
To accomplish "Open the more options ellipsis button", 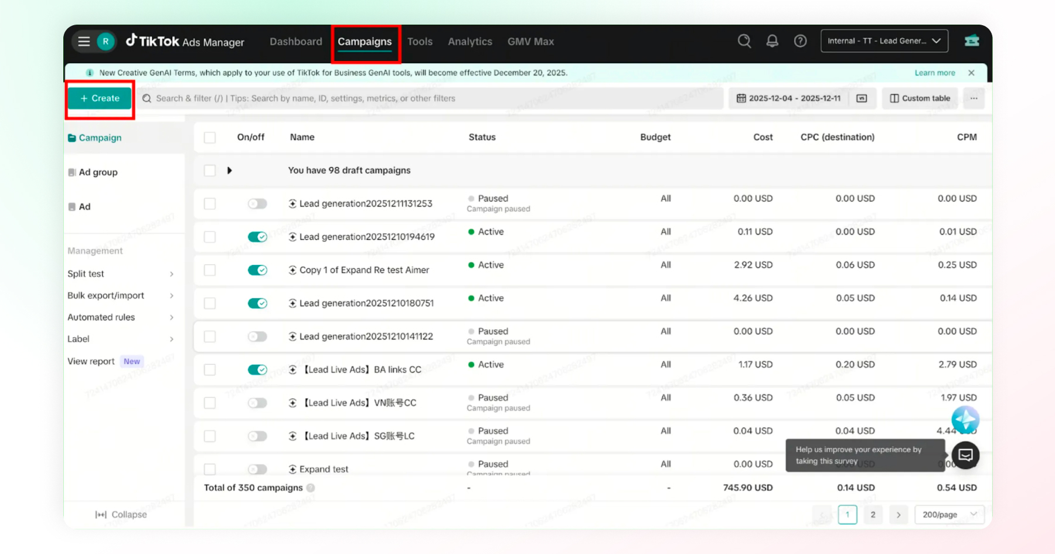I will (x=974, y=98).
